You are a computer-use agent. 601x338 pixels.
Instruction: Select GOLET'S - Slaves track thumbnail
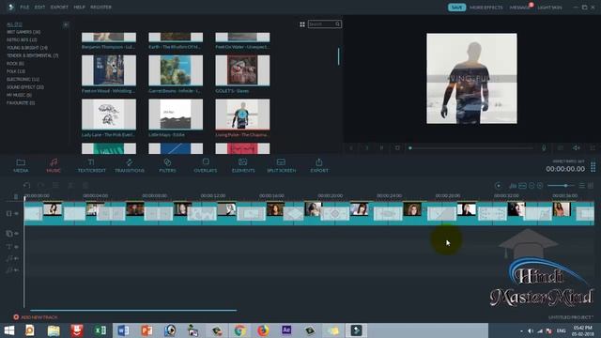pos(242,70)
